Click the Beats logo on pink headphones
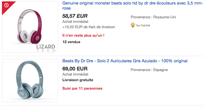The width and height of the screenshot is (207, 106). click(x=37, y=38)
